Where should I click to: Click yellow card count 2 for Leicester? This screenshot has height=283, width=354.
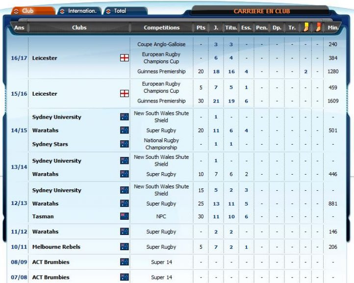pos(305,72)
